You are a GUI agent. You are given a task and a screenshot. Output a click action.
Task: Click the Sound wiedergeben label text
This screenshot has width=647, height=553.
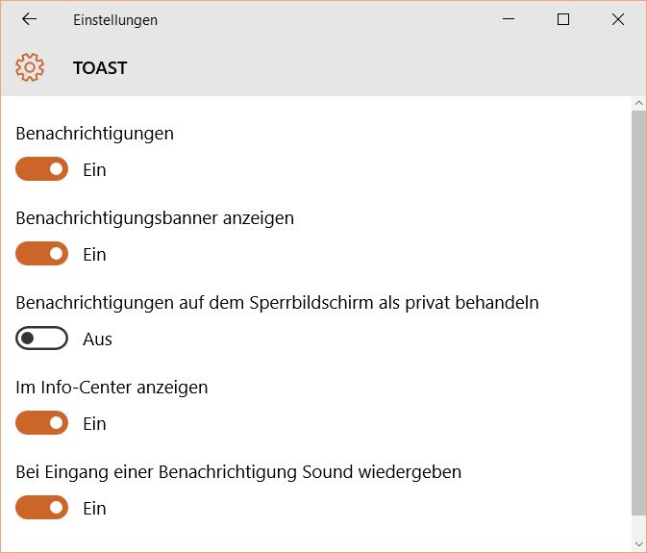238,472
